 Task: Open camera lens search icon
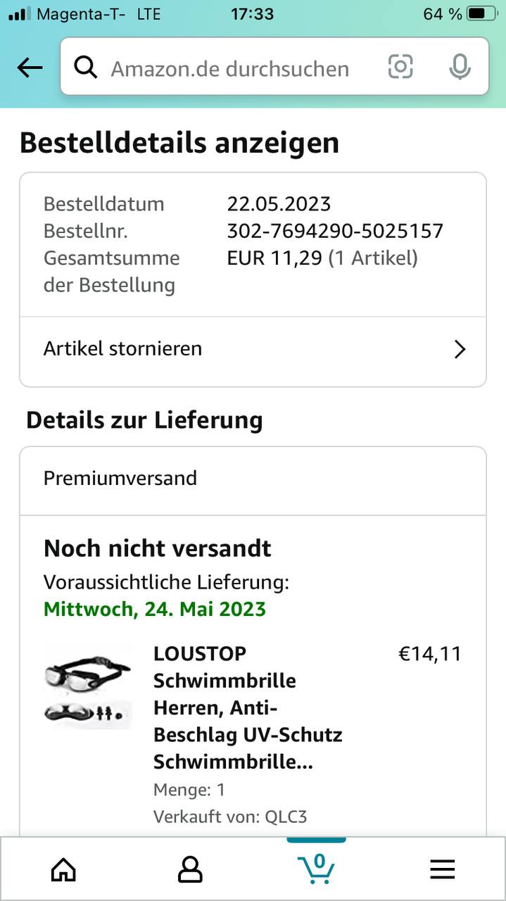tap(400, 67)
